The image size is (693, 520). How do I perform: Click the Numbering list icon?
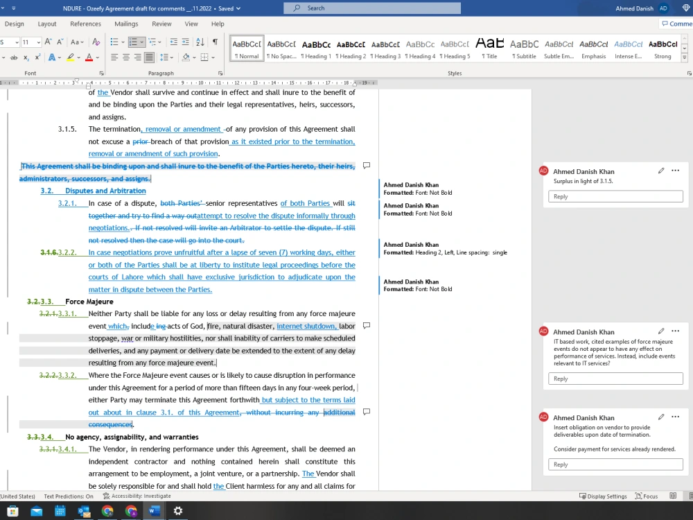132,42
